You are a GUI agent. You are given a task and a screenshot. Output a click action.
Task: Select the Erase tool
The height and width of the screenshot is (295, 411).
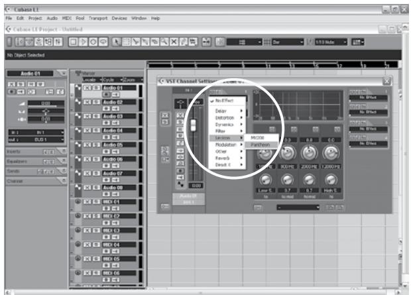coord(155,42)
